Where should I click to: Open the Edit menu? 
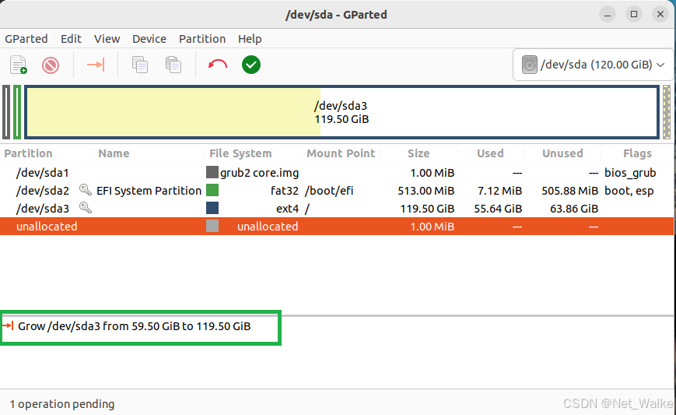pos(71,39)
